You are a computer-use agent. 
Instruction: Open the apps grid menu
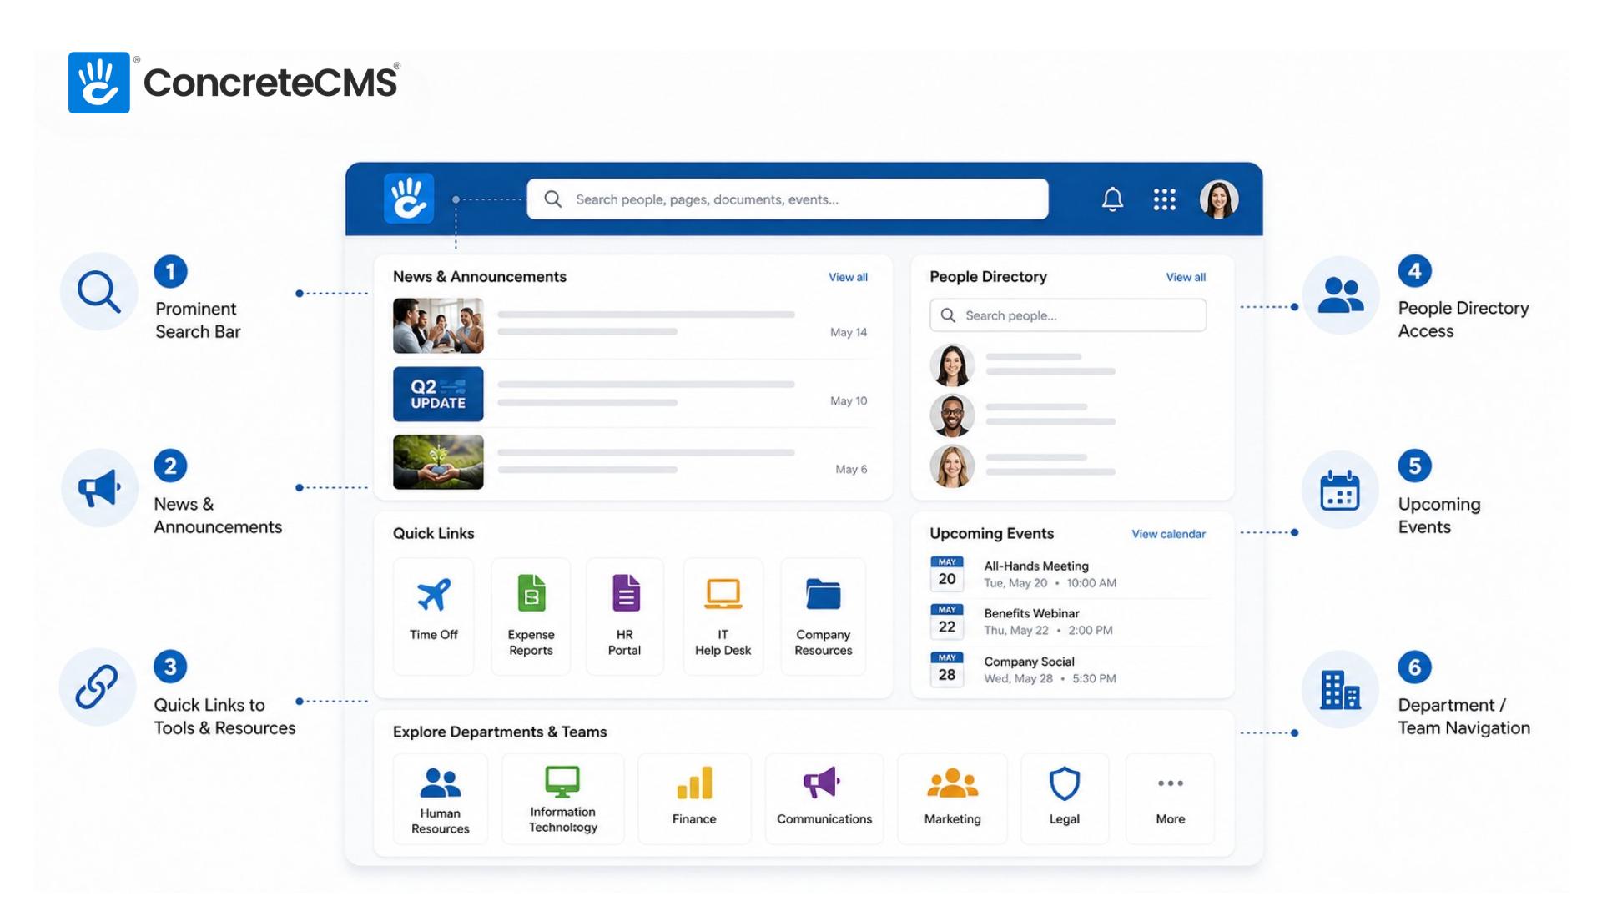(1164, 199)
